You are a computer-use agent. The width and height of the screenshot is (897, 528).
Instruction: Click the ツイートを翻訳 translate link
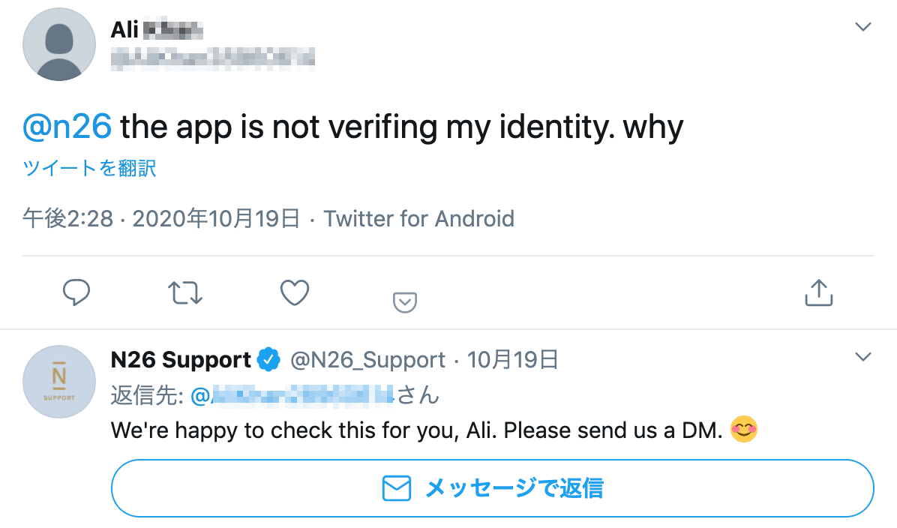(89, 168)
